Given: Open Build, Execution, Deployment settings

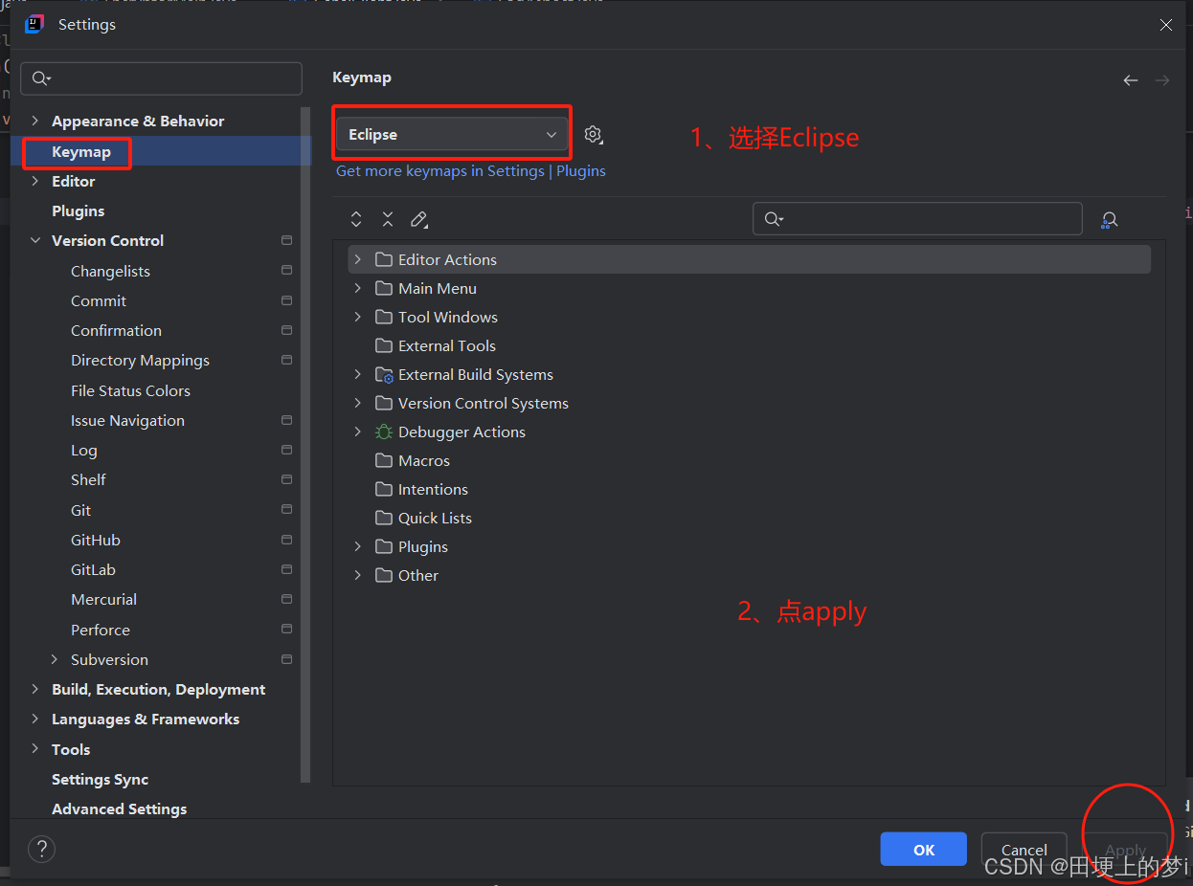Looking at the screenshot, I should (158, 689).
